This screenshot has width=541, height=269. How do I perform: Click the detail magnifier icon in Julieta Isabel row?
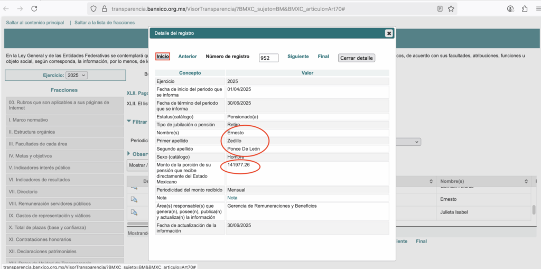click(x=134, y=212)
